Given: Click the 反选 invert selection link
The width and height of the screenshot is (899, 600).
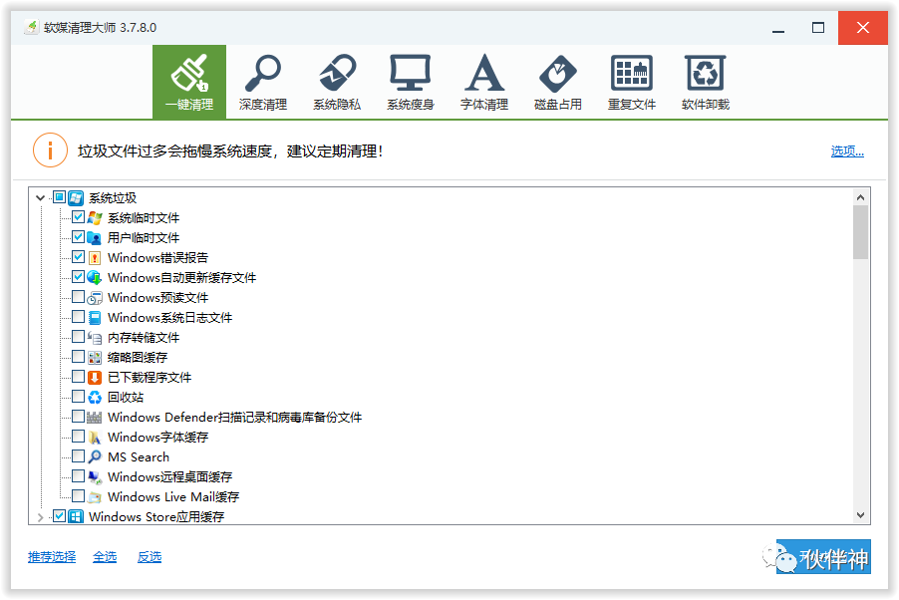Looking at the screenshot, I should pyautogui.click(x=150, y=556).
